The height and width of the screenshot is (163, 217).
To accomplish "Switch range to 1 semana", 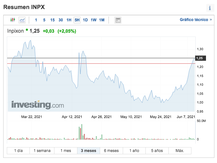I will (x=42, y=151).
